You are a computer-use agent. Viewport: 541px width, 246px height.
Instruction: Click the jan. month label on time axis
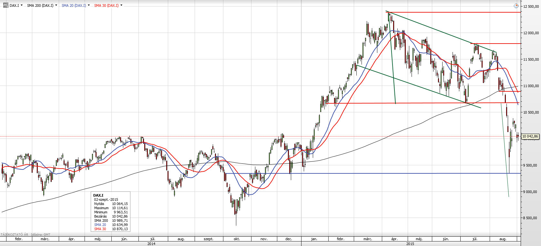(x=314, y=239)
